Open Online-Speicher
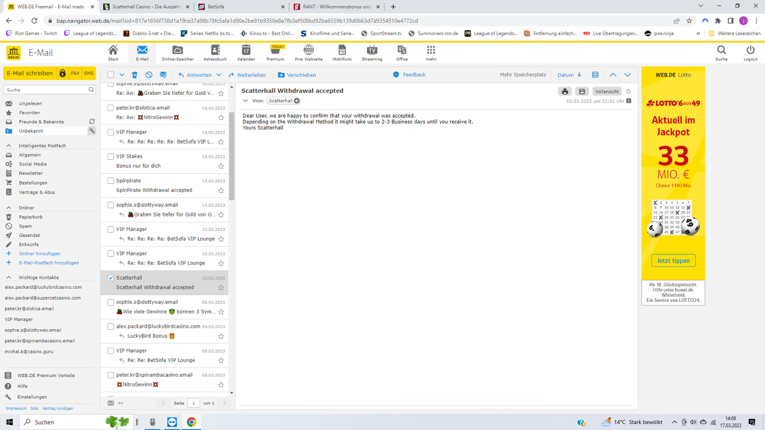 point(177,52)
